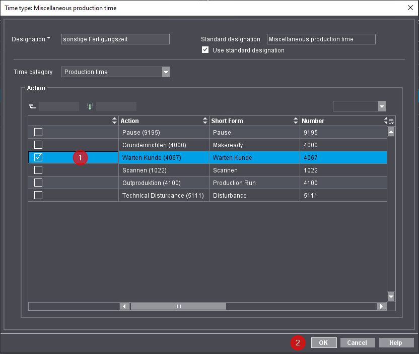Open the combo box above the table

point(382,106)
